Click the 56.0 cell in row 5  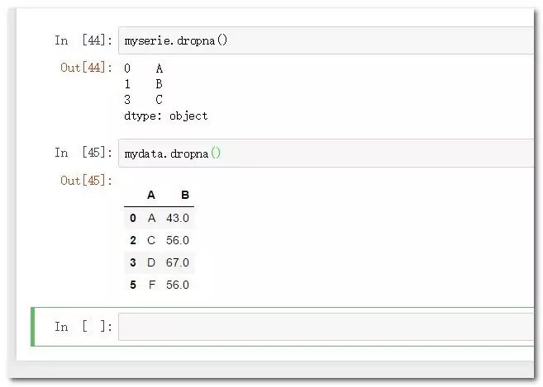178,285
